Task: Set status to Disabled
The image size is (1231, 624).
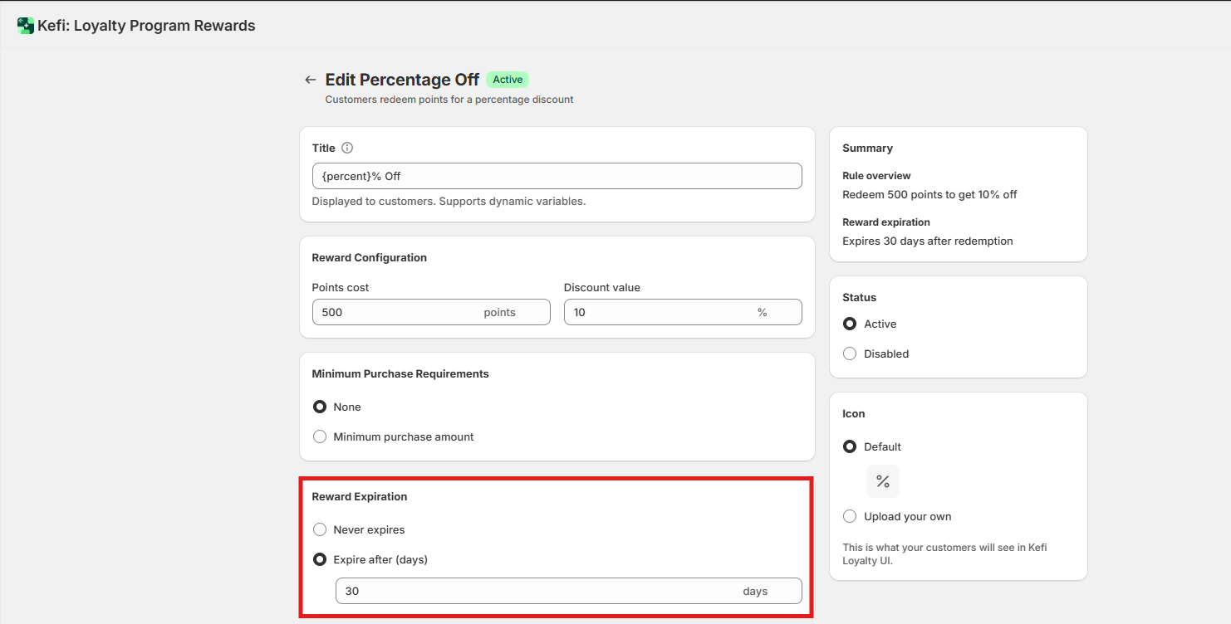Action: pos(850,353)
